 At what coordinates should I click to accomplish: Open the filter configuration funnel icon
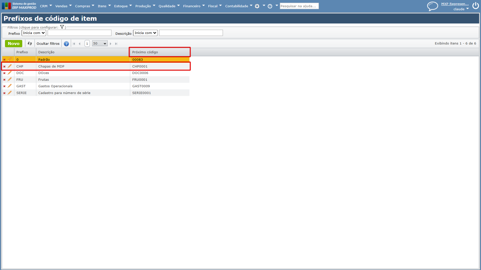coord(62,27)
